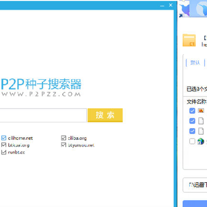Image resolution: width=207 pixels, height=207 pixels.
Task: Click the 文件名称 column header
Action: 197,102
